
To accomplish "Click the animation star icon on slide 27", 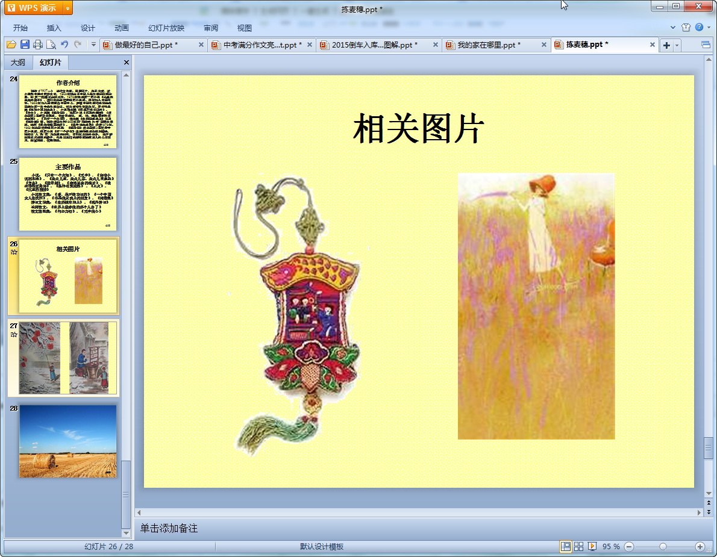I will pos(14,334).
